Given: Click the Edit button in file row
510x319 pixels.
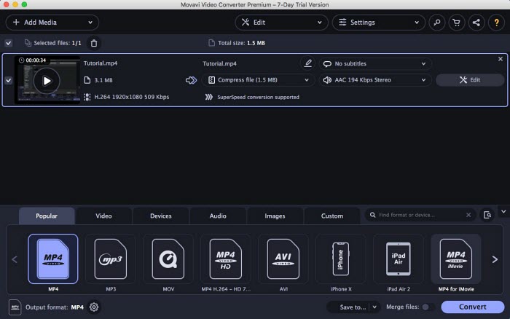Looking at the screenshot, I should pyautogui.click(x=470, y=80).
